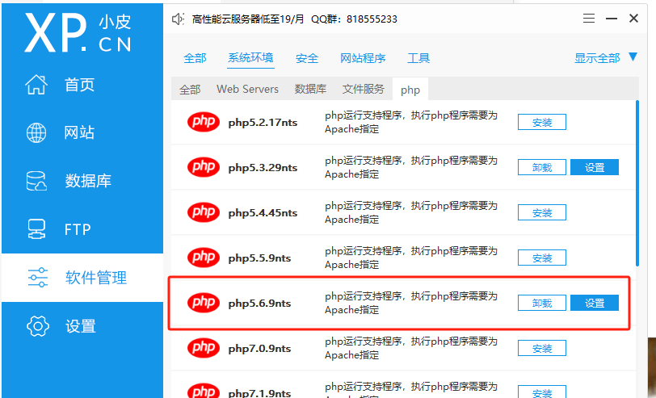Click the php logo for php5.5.9nts
This screenshot has height=398, width=656.
tap(204, 258)
